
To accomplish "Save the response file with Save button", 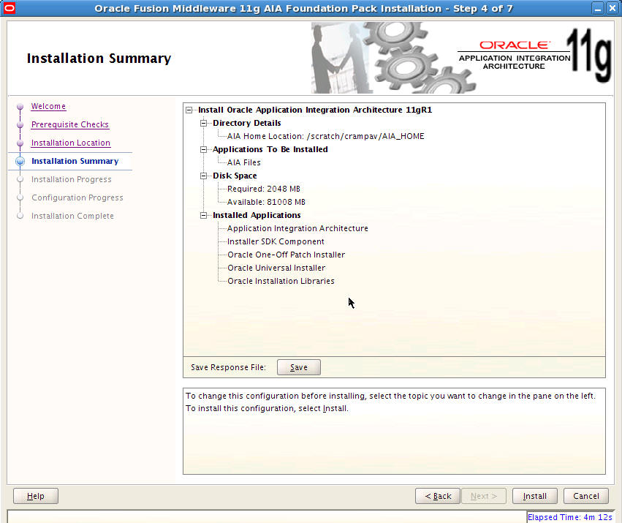I will click(299, 367).
